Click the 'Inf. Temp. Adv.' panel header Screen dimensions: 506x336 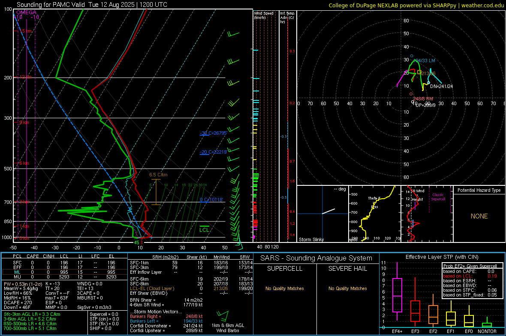click(x=287, y=18)
